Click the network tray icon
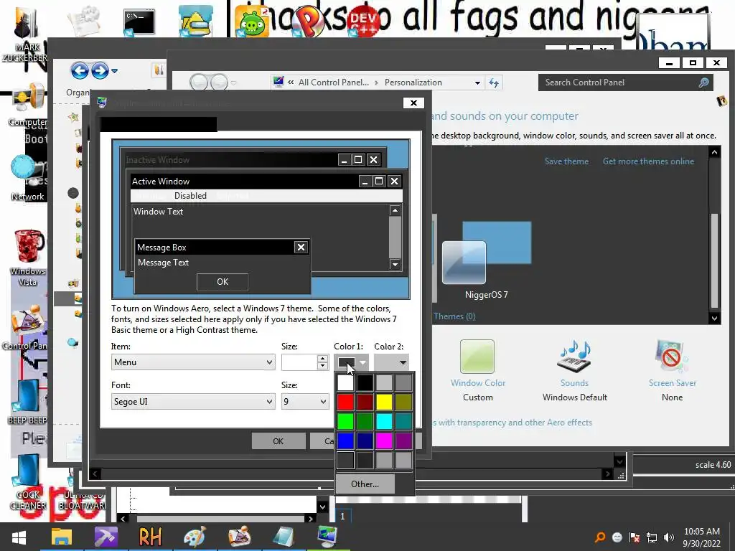Viewport: 735px width, 551px height. click(x=652, y=537)
